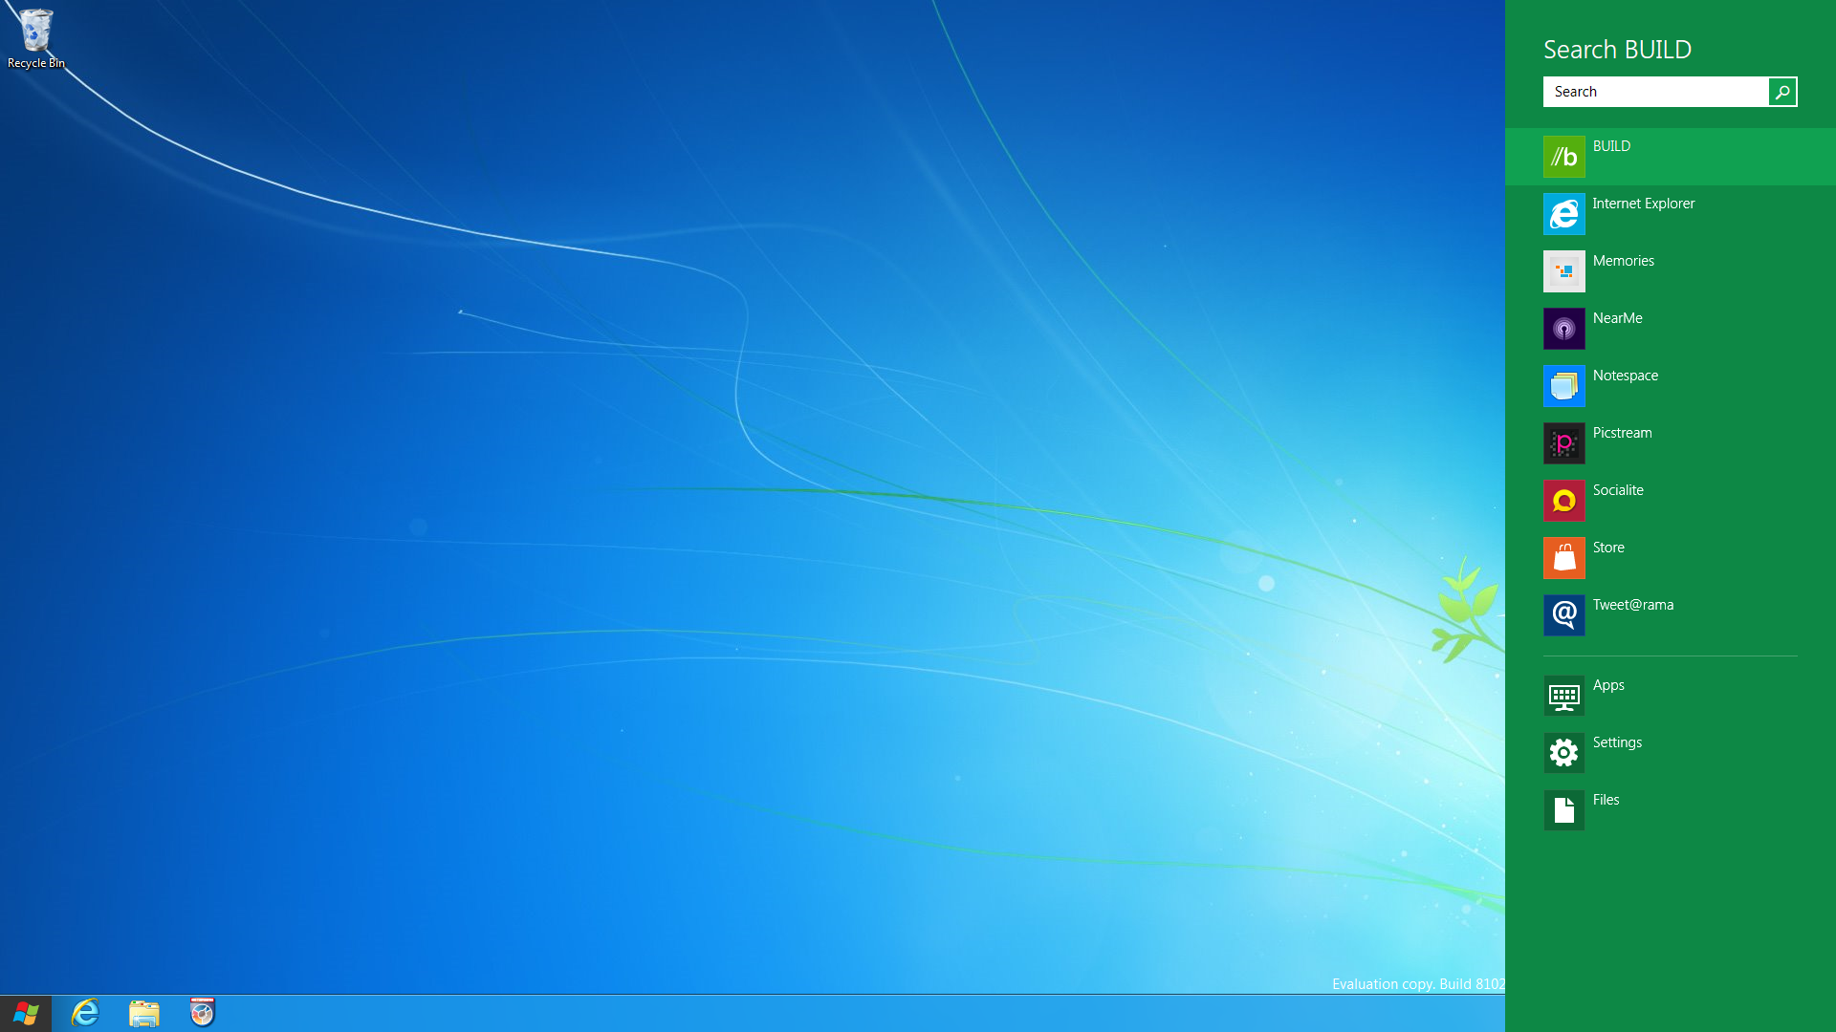Open Internet Explorer from the taskbar

[x=85, y=1013]
